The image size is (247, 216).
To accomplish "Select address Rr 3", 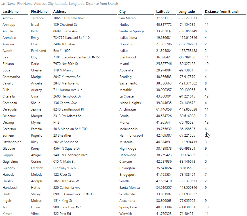I will coord(56,122).
